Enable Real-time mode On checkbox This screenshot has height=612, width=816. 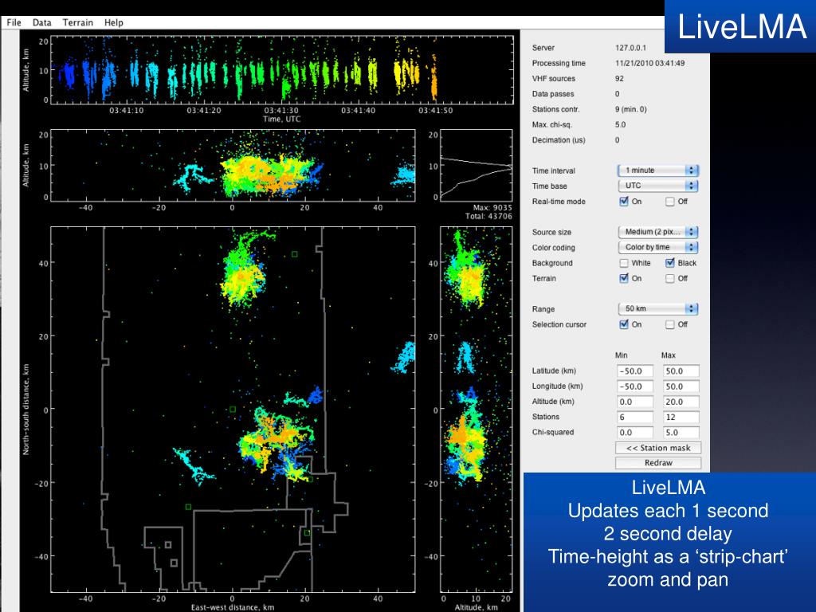[x=624, y=202]
